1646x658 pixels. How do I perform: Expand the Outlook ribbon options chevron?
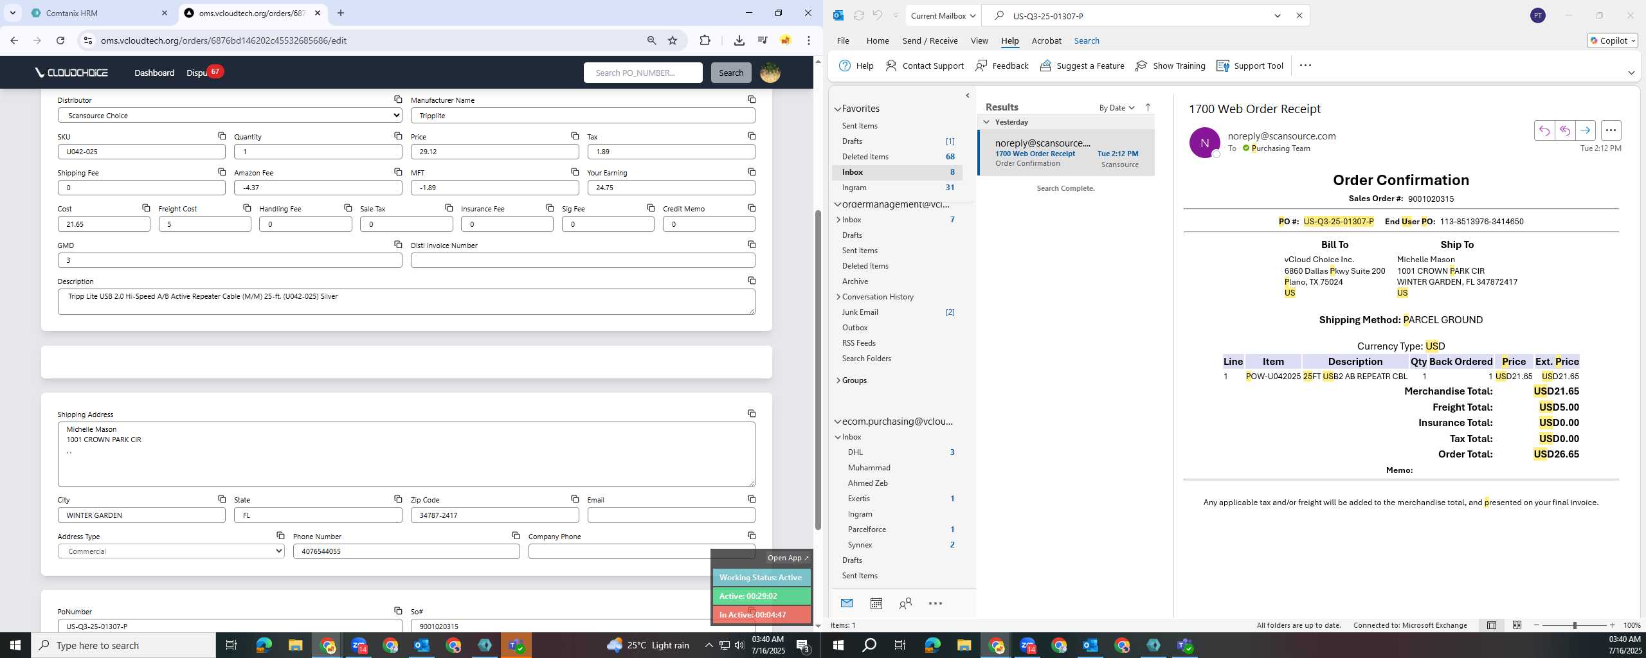click(x=1631, y=73)
